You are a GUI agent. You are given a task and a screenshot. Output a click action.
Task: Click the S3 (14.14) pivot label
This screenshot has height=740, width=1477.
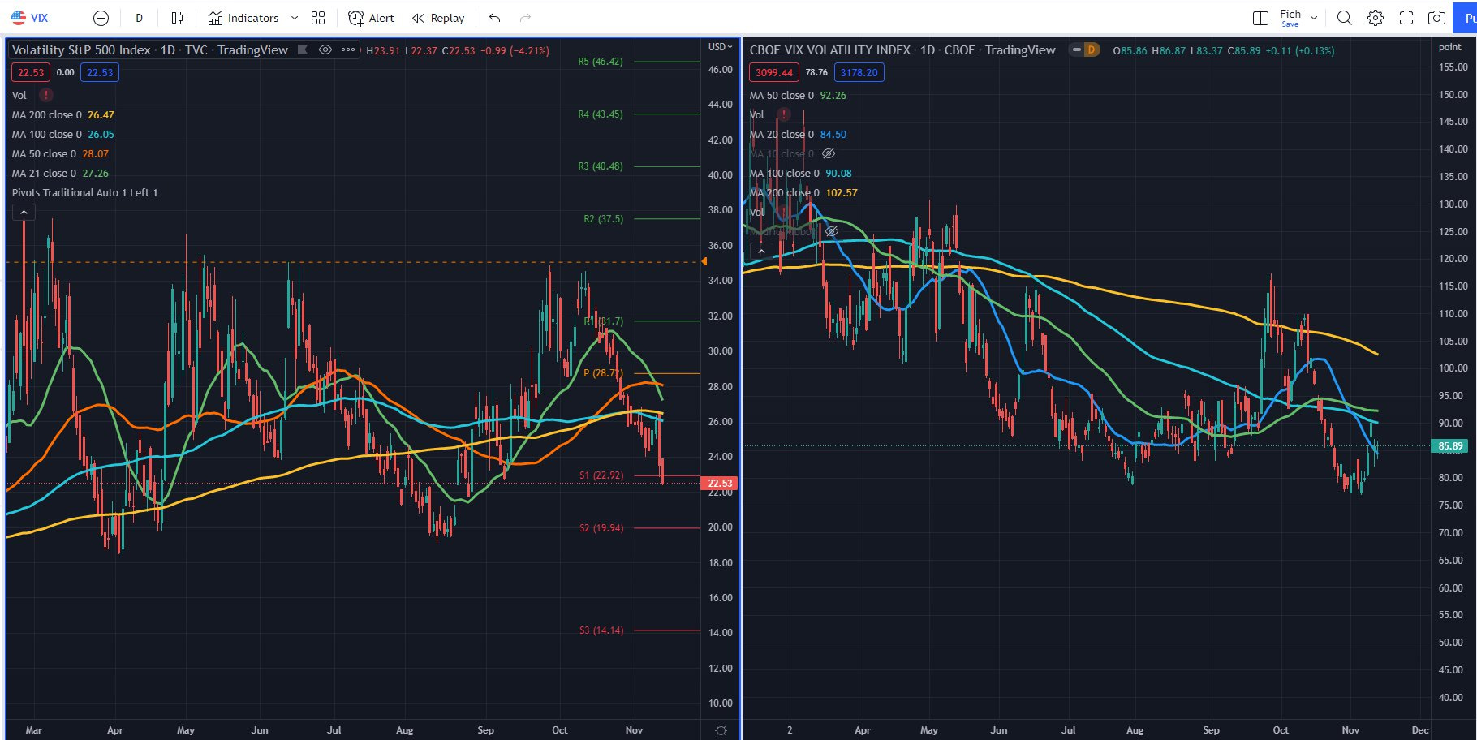(x=601, y=630)
